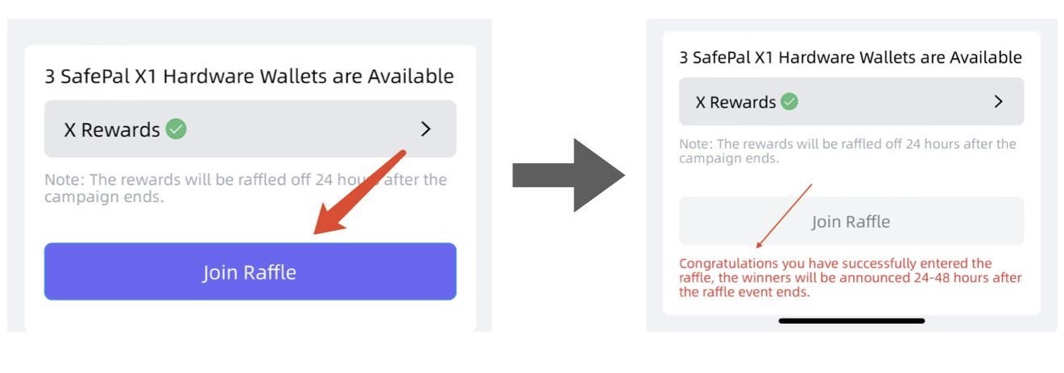Image resolution: width=1064 pixels, height=373 pixels.
Task: Open the X Rewards label in right screenshot
Action: 735,102
